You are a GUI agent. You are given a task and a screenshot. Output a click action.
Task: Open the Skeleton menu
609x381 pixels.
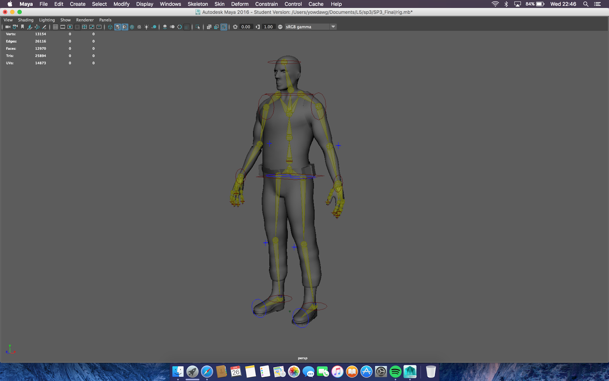[x=197, y=4]
